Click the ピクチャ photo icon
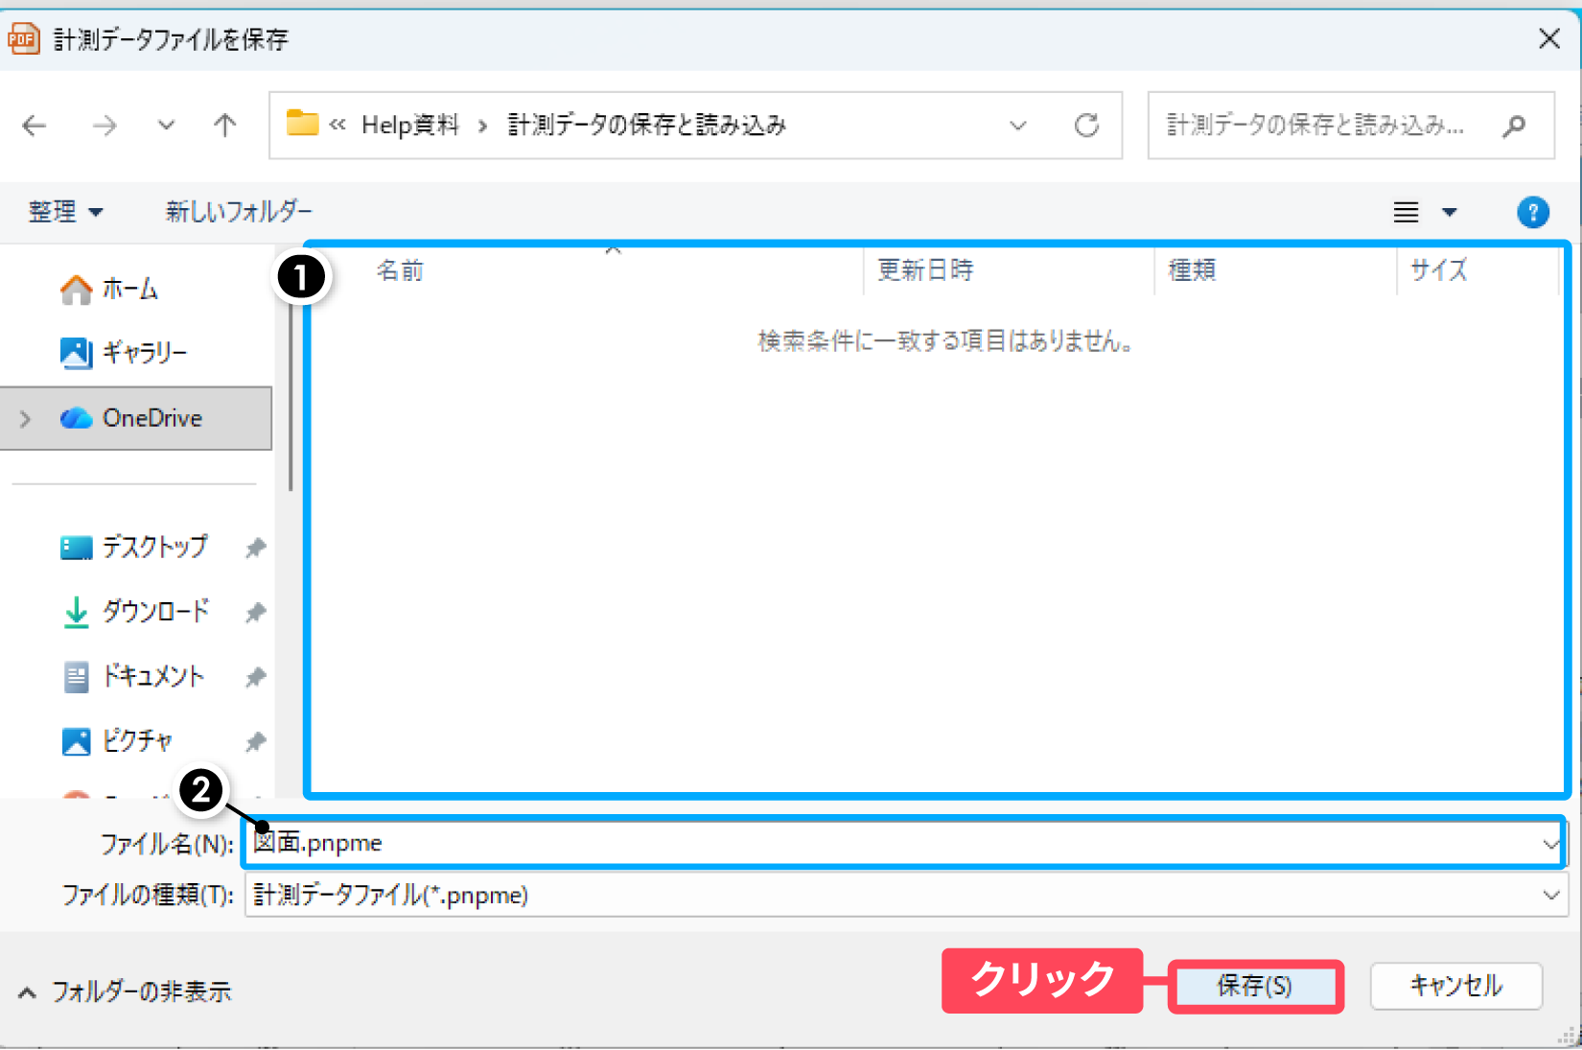1582x1050 pixels. tap(76, 741)
